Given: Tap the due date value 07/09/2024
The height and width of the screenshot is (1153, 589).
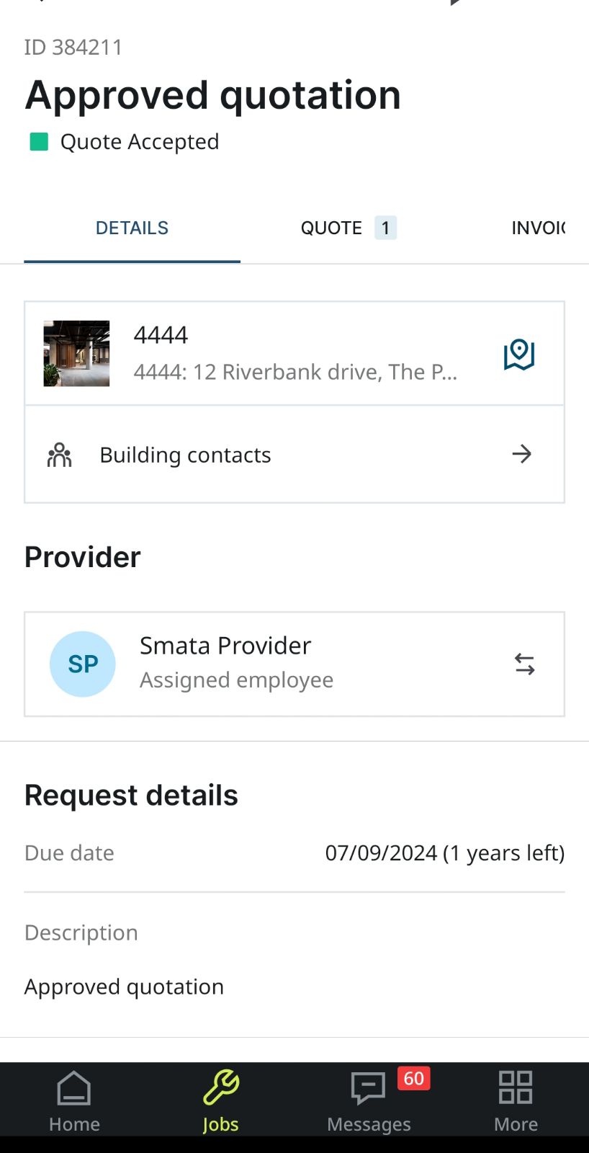Looking at the screenshot, I should [381, 853].
